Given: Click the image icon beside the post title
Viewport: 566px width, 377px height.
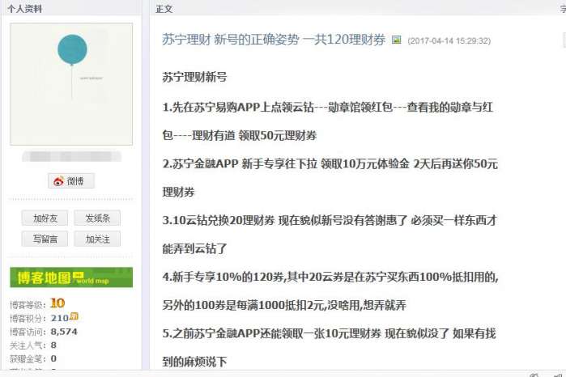Looking at the screenshot, I should click(x=396, y=40).
